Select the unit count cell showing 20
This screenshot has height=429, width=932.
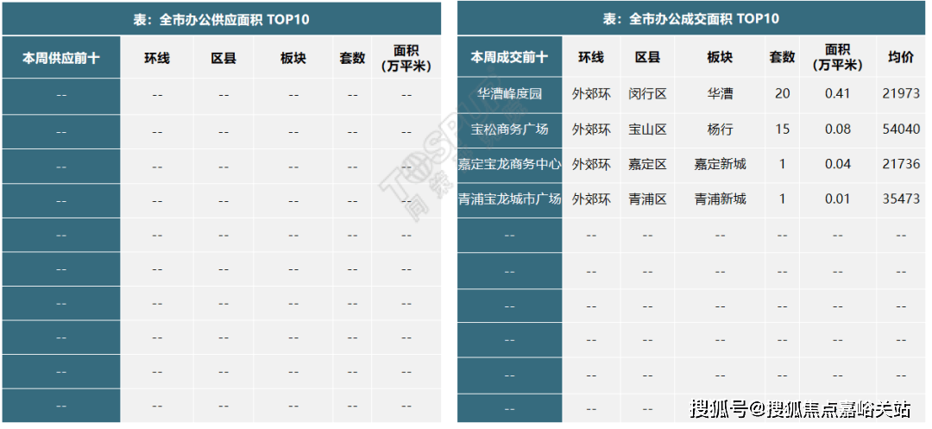pyautogui.click(x=782, y=94)
